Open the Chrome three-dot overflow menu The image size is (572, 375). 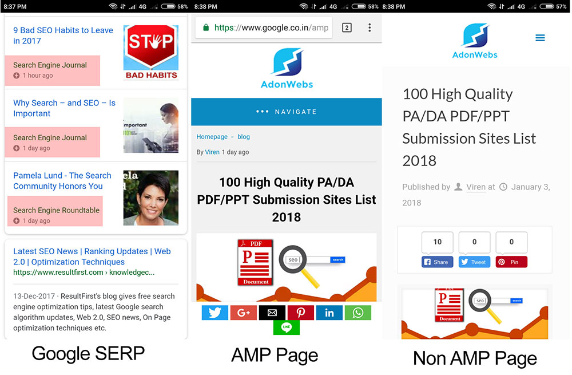[369, 27]
